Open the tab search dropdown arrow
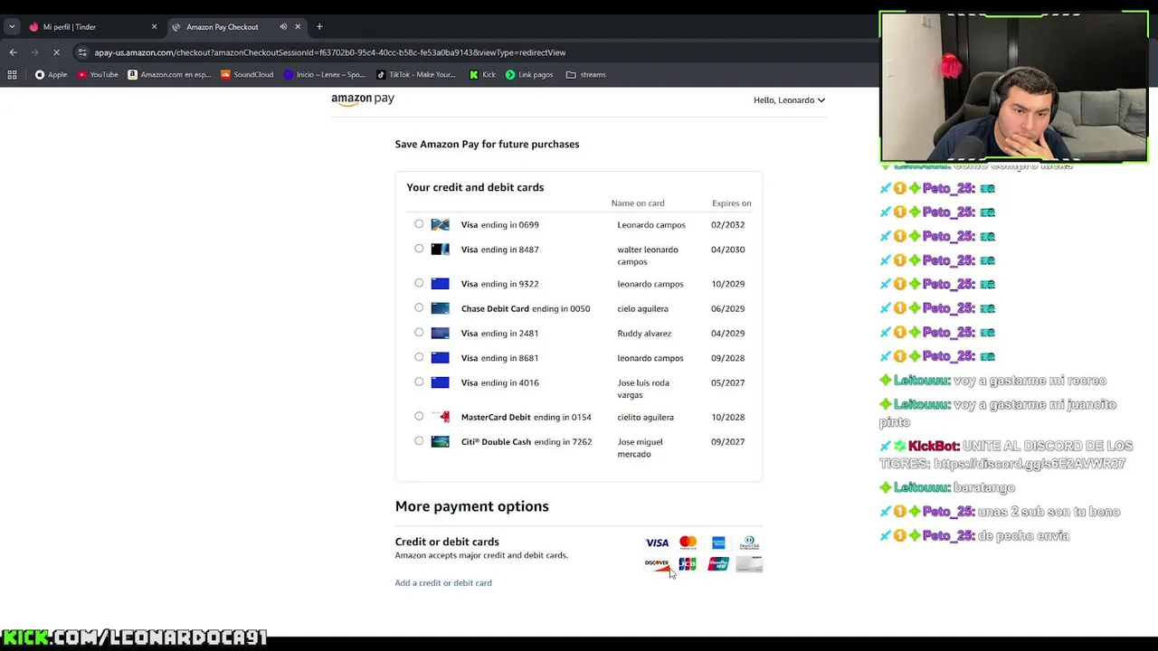 point(12,27)
